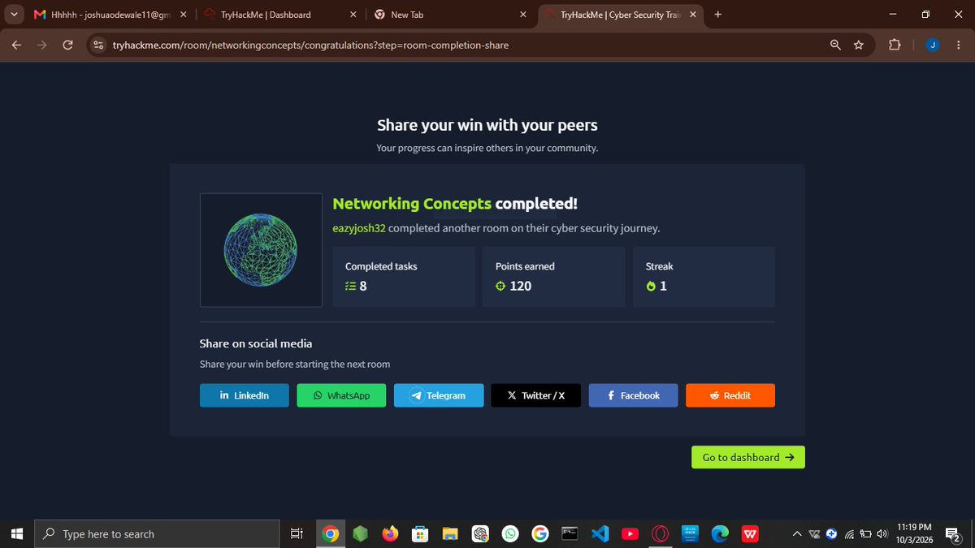Click the globe room thumbnail
975x548 pixels.
click(x=261, y=250)
